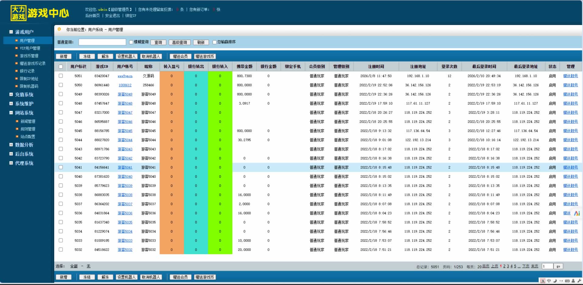Click the floating Ai assistant icon
This screenshot has width=583, height=285.
pyautogui.click(x=577, y=213)
